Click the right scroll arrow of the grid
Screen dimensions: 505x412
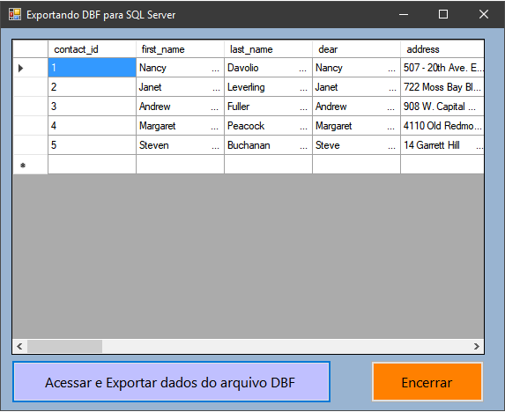[x=477, y=346]
